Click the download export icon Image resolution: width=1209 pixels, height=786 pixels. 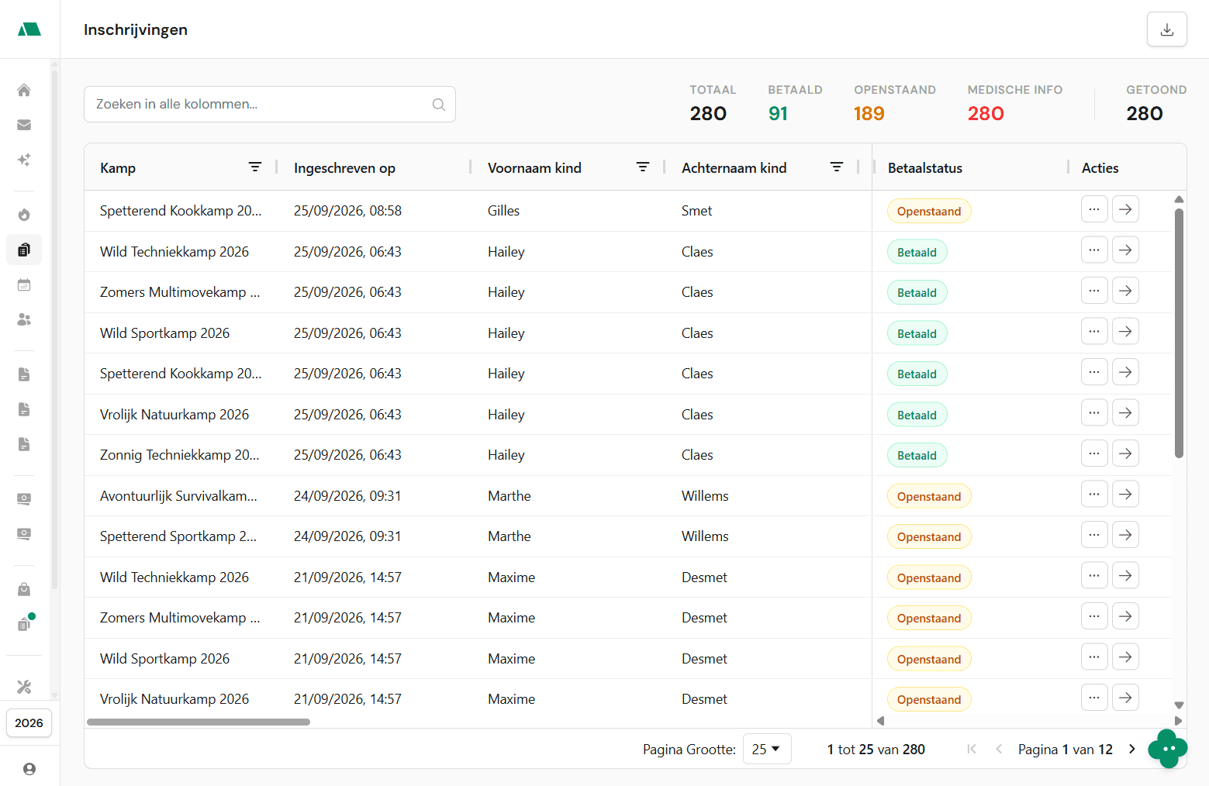click(x=1166, y=29)
